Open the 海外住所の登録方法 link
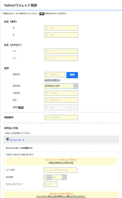 click(x=52, y=80)
